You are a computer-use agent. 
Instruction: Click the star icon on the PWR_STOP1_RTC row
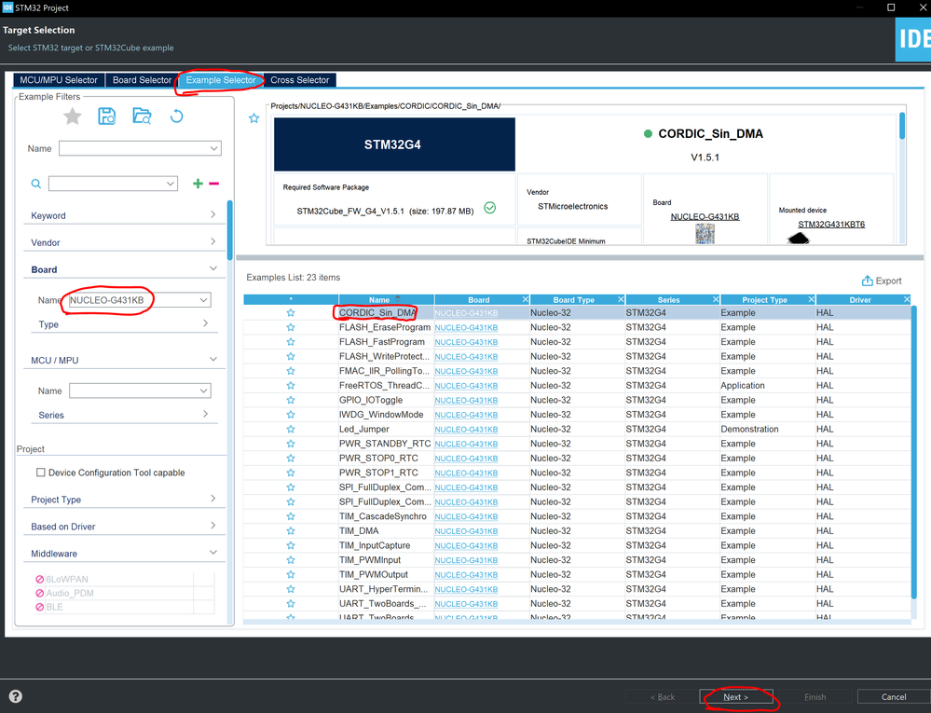tap(291, 473)
